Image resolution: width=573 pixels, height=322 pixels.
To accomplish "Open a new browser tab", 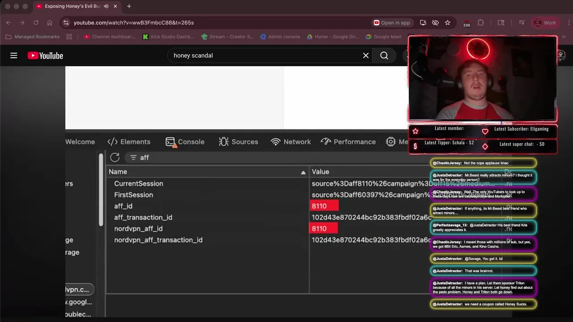I will coord(129,6).
